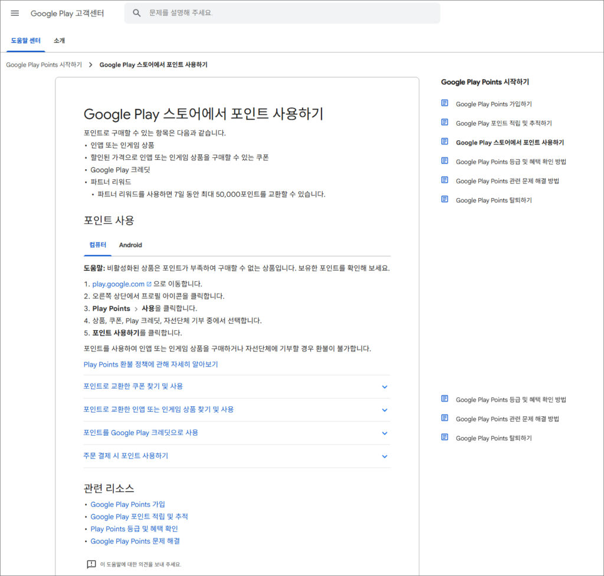Viewport: 604px width, 576px height.
Task: Open the hamburger main menu icon
Action: point(15,13)
